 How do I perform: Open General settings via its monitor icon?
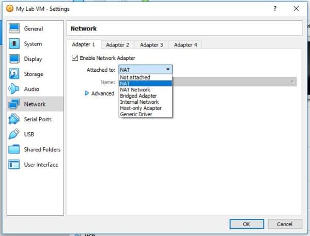click(x=14, y=28)
